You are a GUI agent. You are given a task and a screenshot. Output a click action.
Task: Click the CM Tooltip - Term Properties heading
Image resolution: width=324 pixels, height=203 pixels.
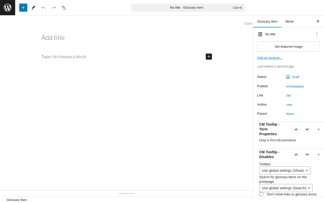269,129
